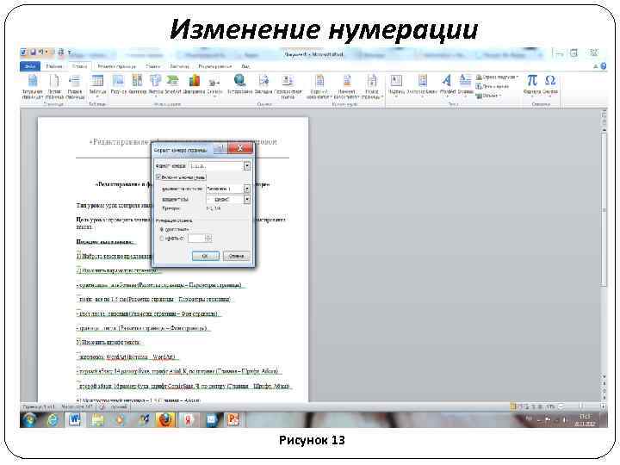Open Firefox from the taskbar
Image resolution: width=620 pixels, height=465 pixels.
(x=165, y=420)
